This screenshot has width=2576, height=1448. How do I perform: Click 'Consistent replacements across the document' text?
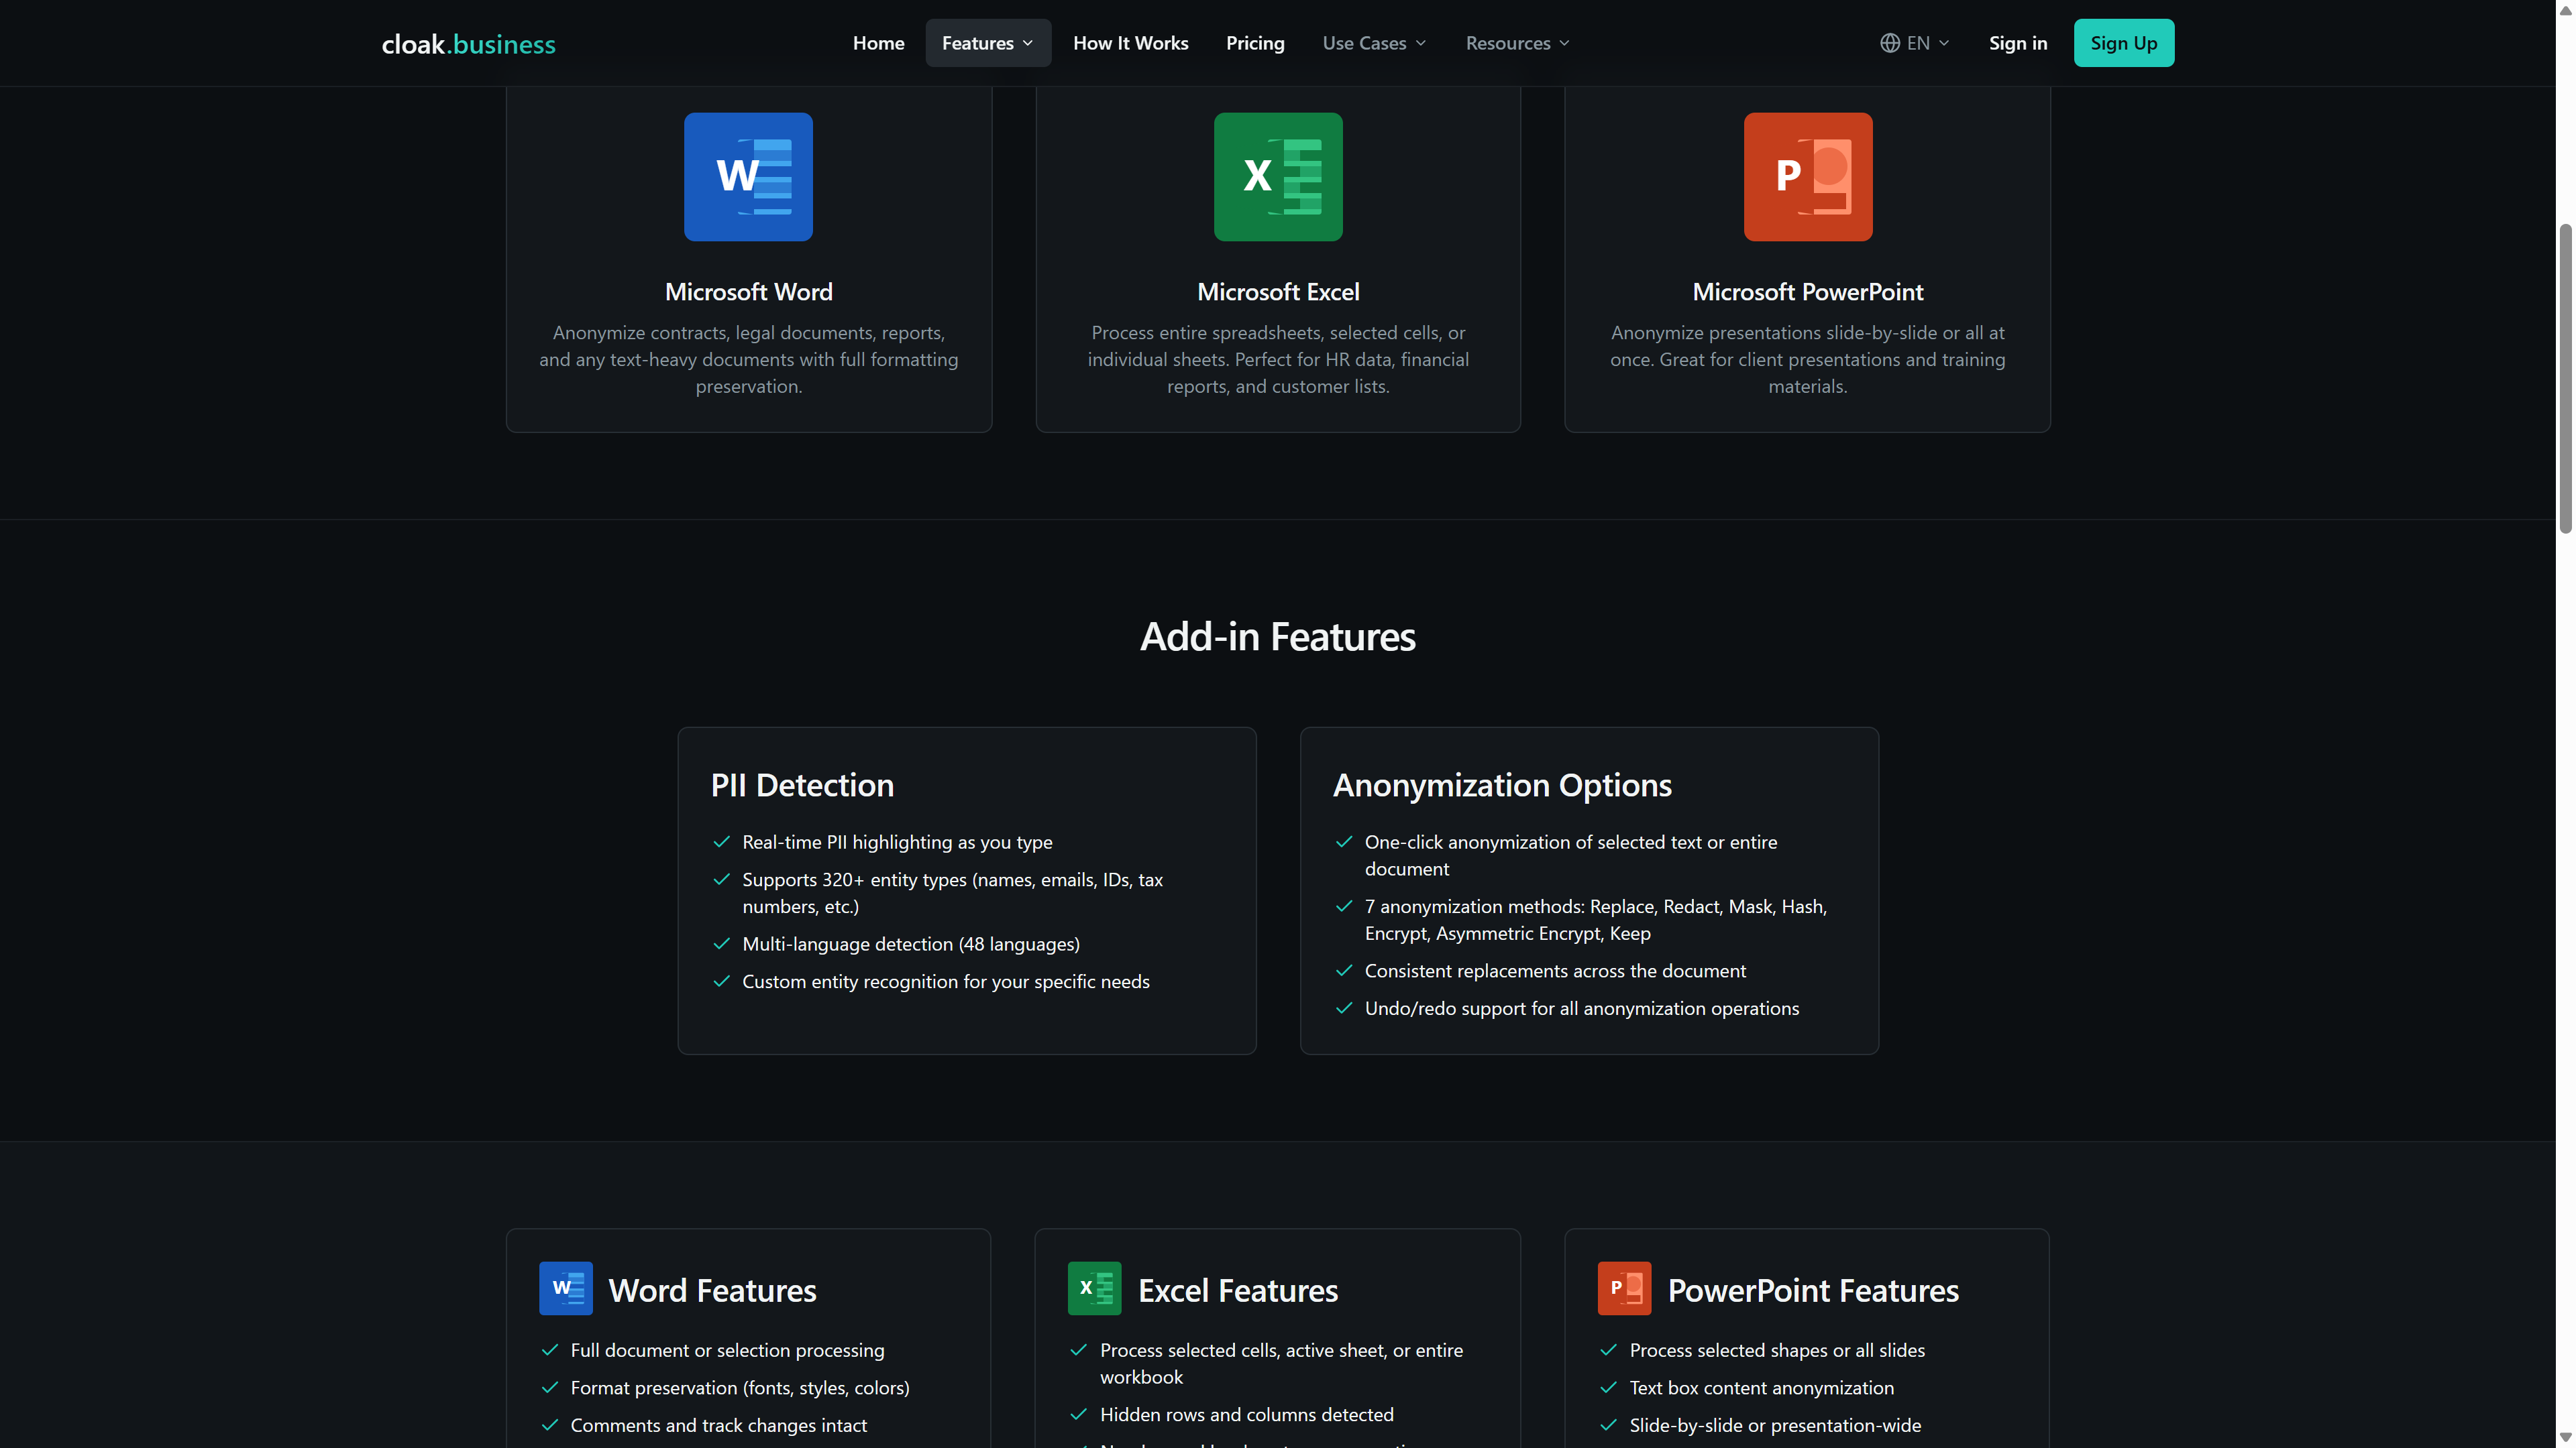1555,970
